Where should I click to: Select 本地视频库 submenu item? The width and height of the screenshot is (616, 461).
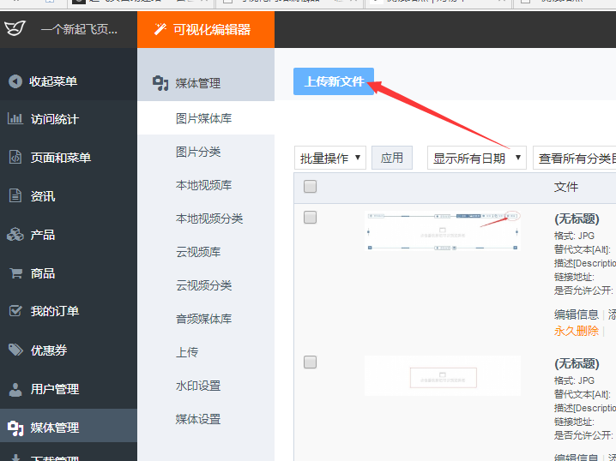pos(203,185)
